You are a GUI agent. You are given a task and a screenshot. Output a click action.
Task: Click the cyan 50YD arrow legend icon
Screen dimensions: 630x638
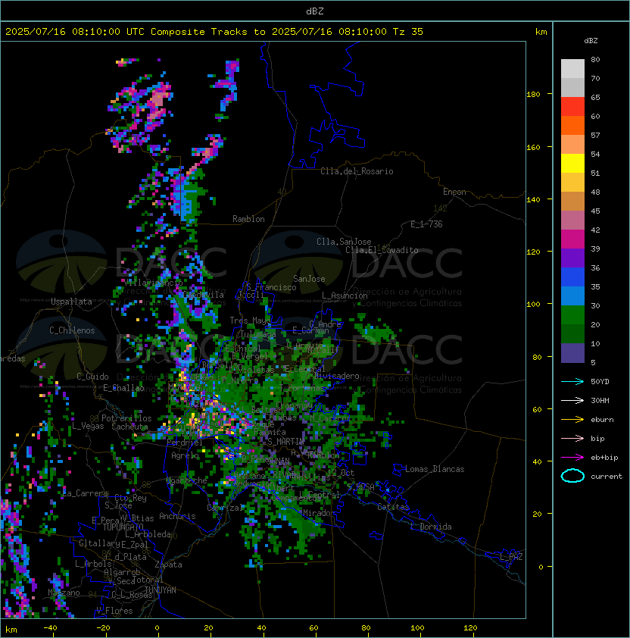tap(572, 382)
